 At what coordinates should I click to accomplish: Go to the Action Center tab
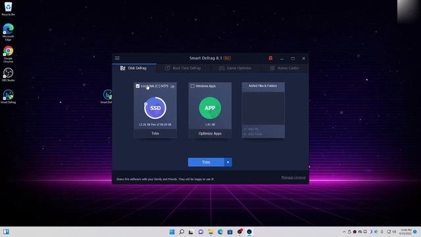tap(284, 68)
